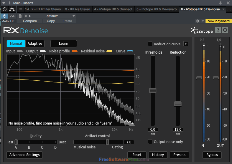The image size is (232, 164).
Task: Switch to 3 - IRLive Stereo tab
Action: pos(78,9)
